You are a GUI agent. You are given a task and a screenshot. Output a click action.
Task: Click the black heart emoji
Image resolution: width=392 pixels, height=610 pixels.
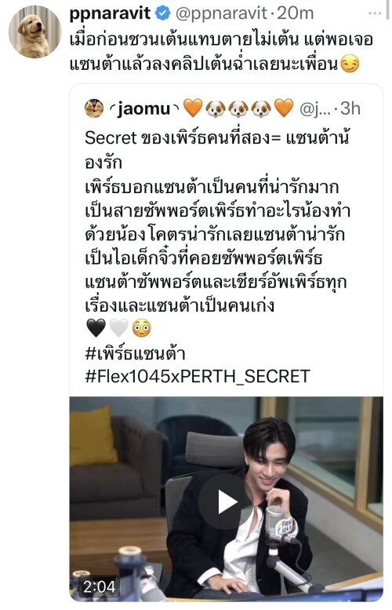tap(96, 328)
